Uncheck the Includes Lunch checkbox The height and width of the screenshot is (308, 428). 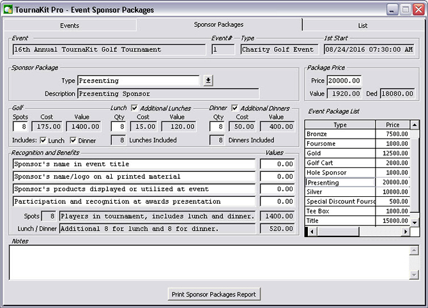pos(43,141)
